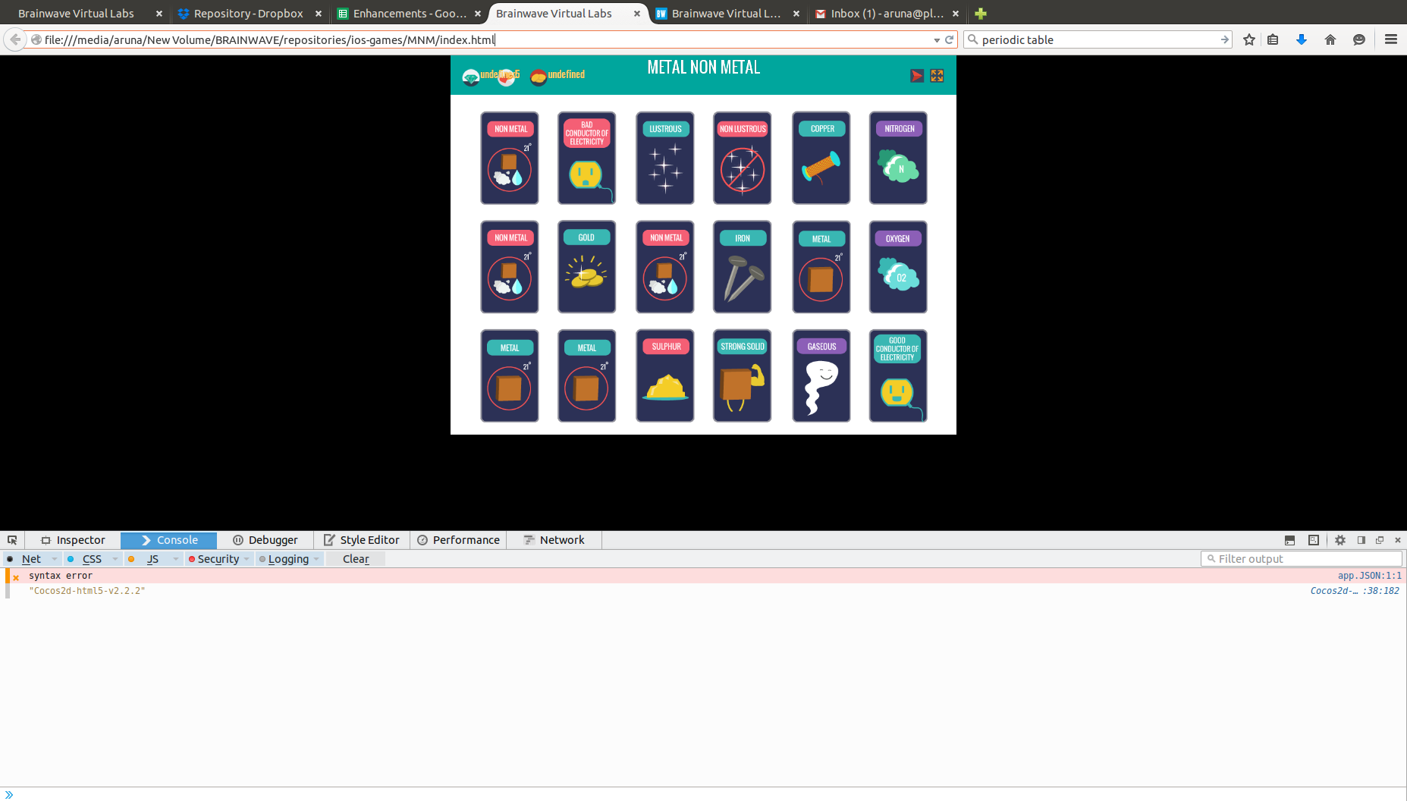Select the Gold coins card
The height and width of the screenshot is (801, 1407).
[587, 267]
